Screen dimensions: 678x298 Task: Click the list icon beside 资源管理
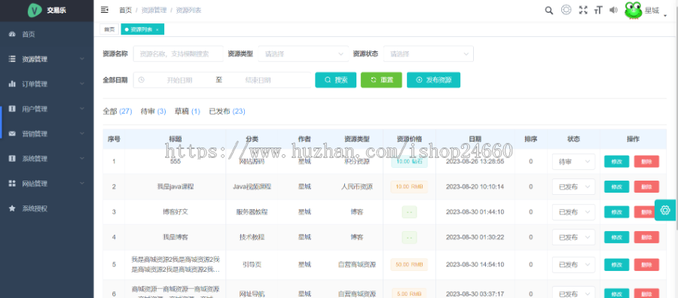[12, 59]
